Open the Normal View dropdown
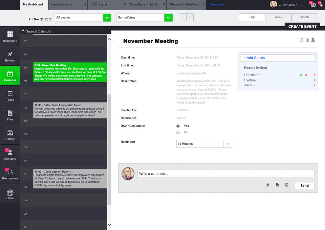Viewport: 325px width, 230px height. 145,18
